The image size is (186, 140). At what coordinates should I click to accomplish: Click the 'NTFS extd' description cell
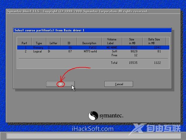pyautogui.click(x=90, y=51)
